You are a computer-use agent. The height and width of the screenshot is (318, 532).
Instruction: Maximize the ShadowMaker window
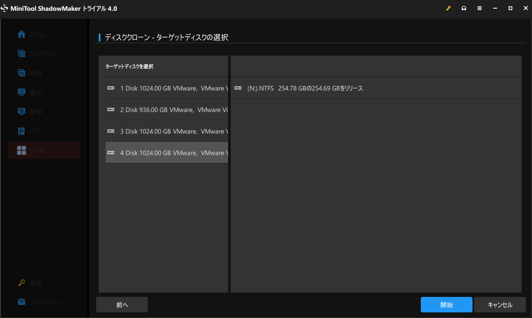510,8
